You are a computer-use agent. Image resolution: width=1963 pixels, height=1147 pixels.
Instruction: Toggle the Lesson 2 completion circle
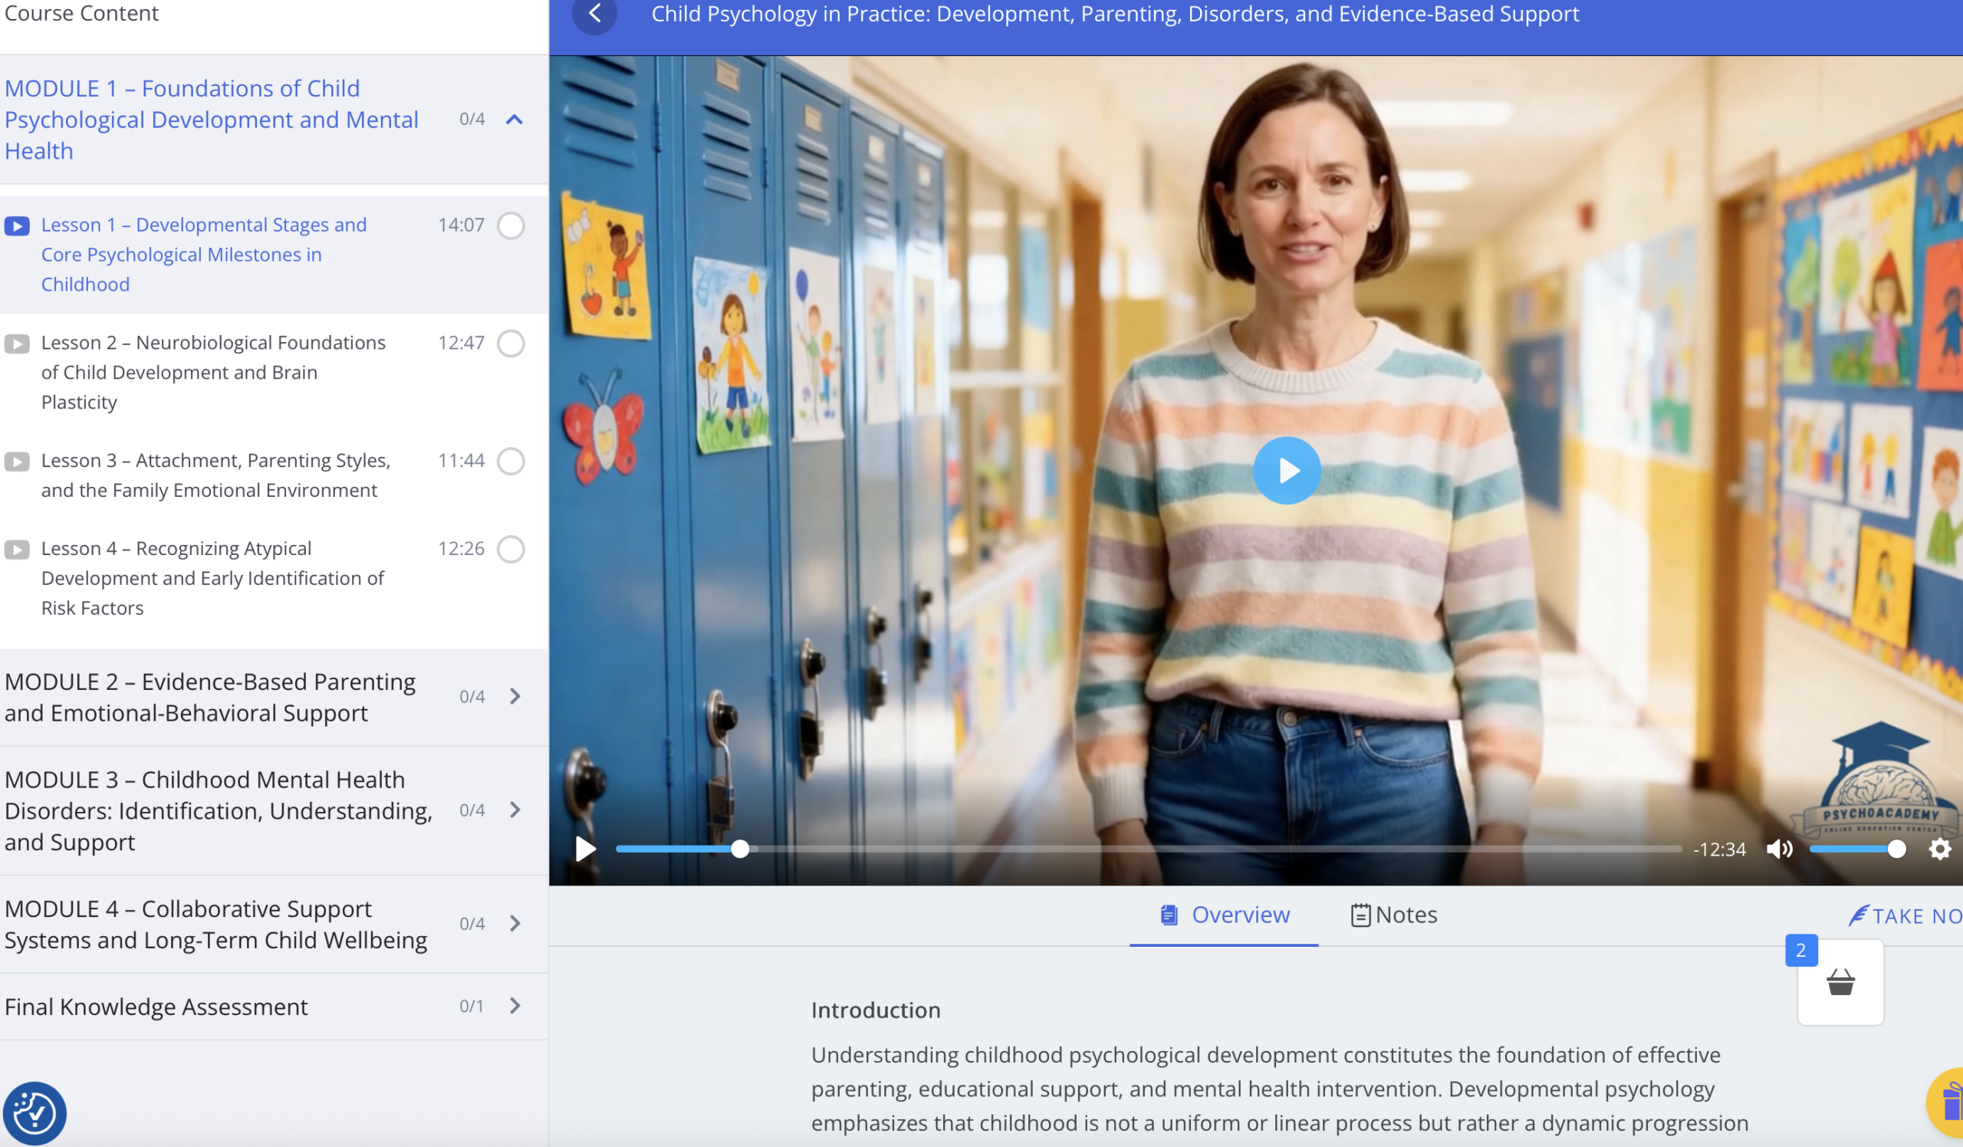coord(511,343)
